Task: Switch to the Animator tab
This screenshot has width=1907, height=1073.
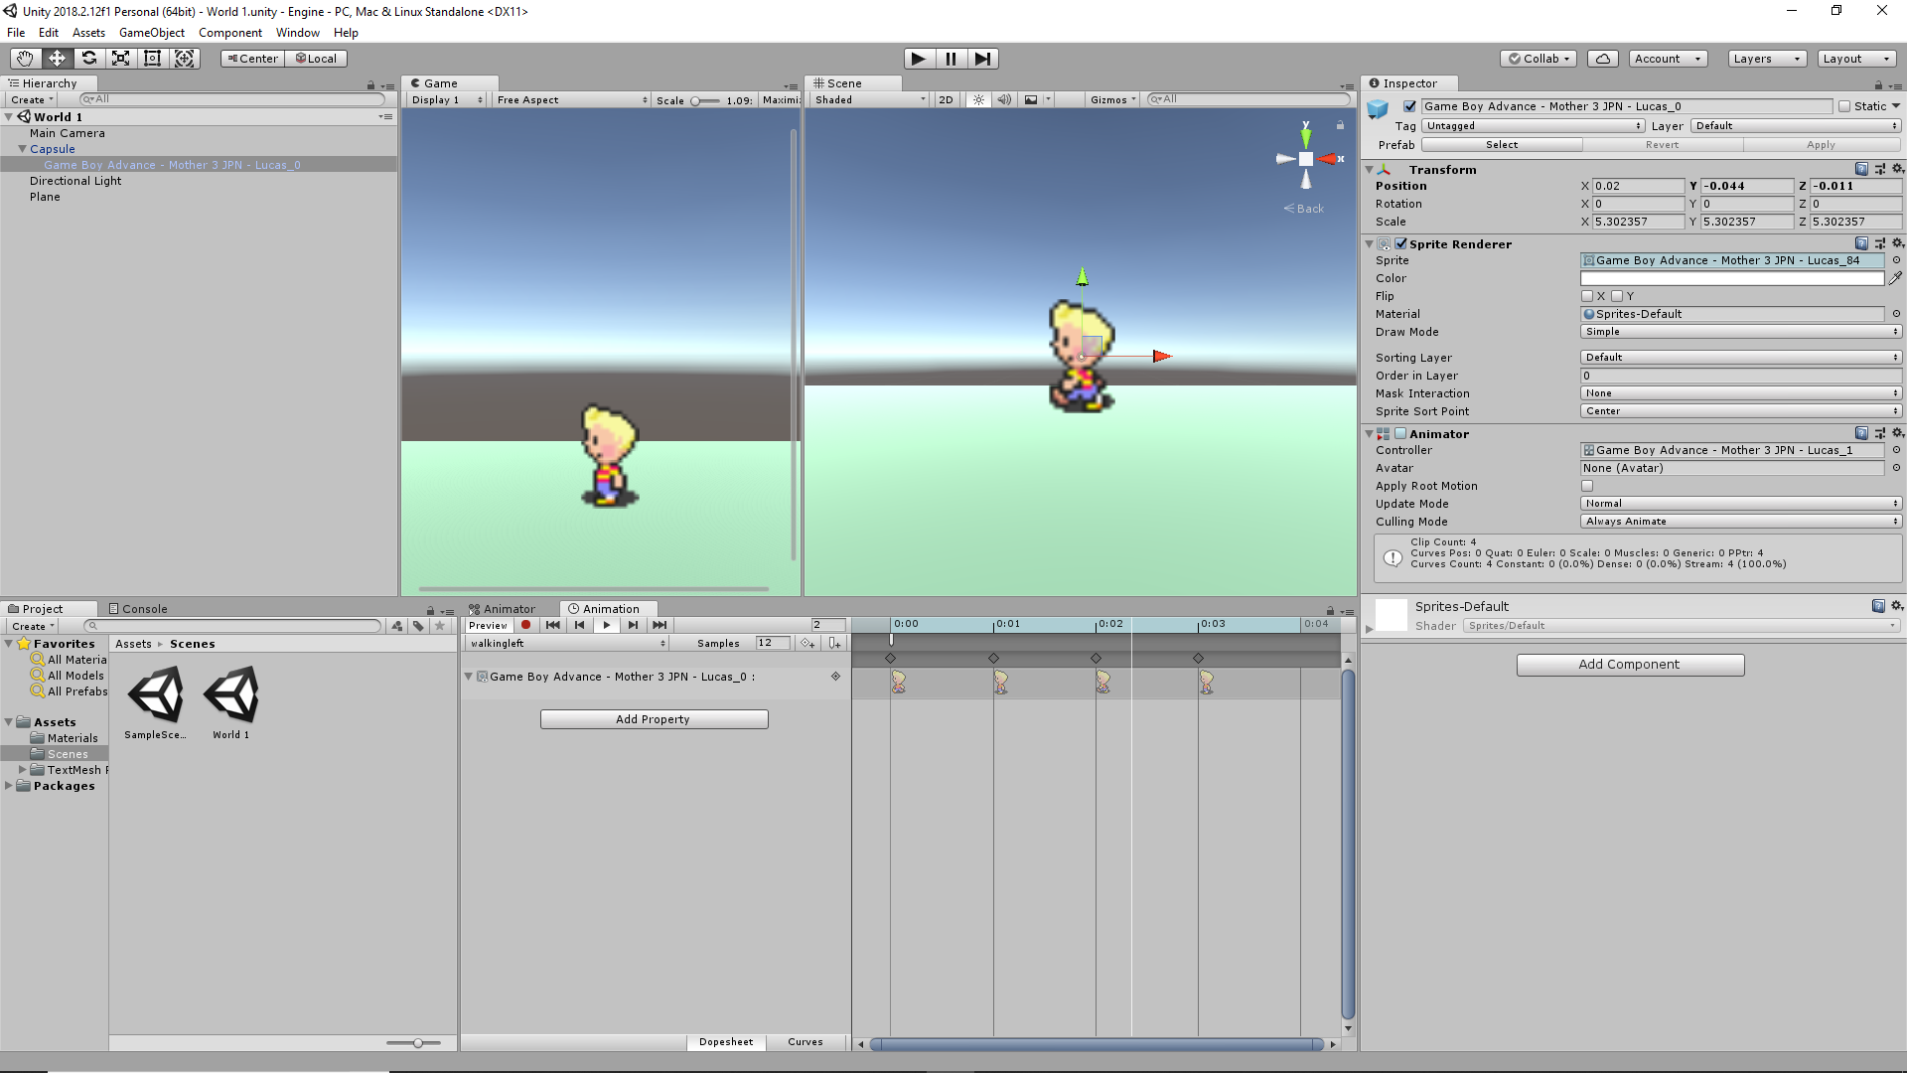Action: tap(509, 609)
